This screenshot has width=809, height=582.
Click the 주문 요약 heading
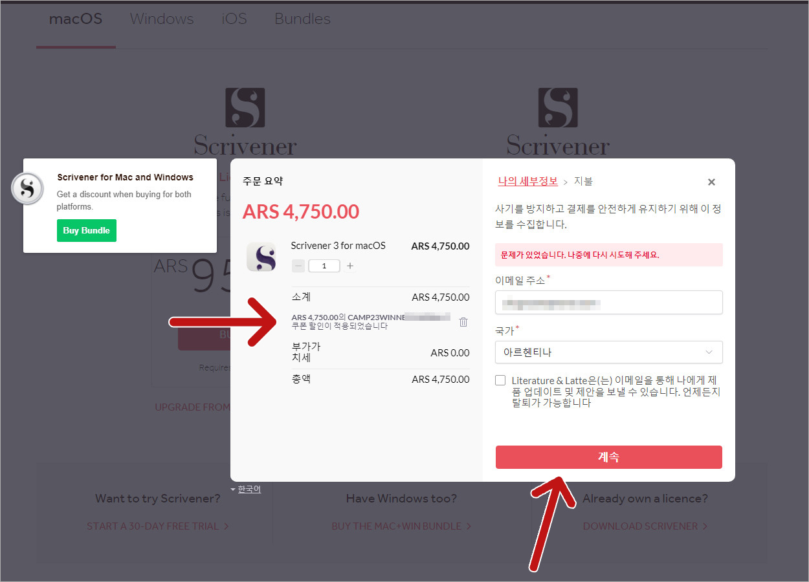pyautogui.click(x=263, y=182)
